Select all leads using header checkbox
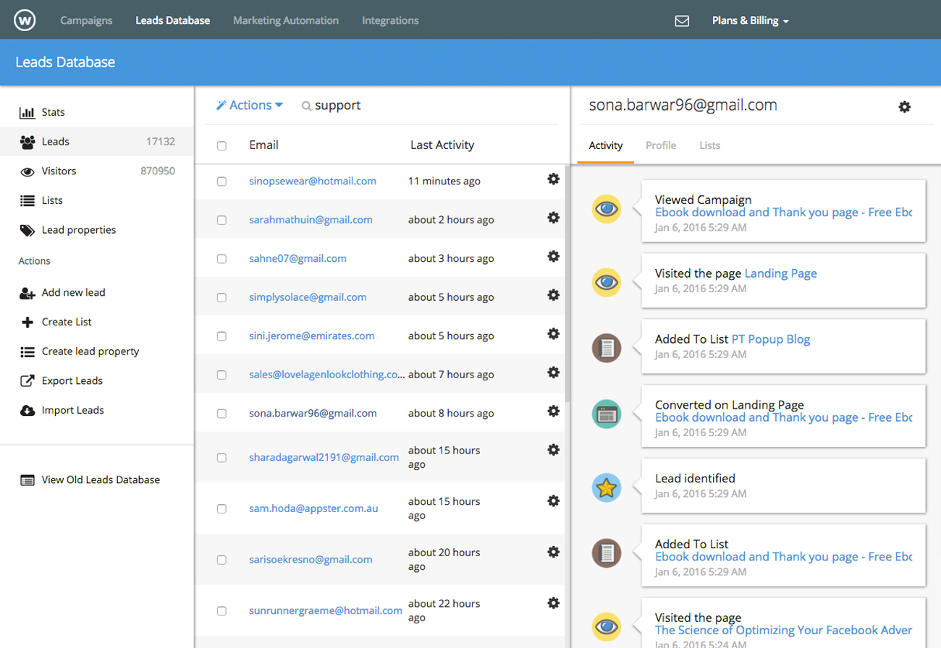 click(x=221, y=145)
